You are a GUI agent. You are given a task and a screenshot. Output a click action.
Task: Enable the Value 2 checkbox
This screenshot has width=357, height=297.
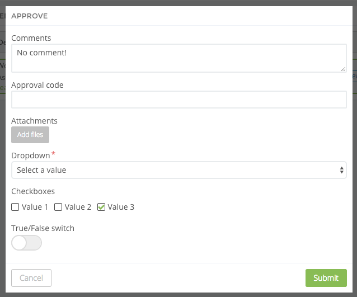[58, 207]
